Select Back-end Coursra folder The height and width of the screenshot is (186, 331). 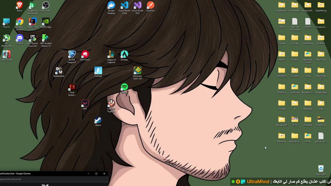coord(308,57)
